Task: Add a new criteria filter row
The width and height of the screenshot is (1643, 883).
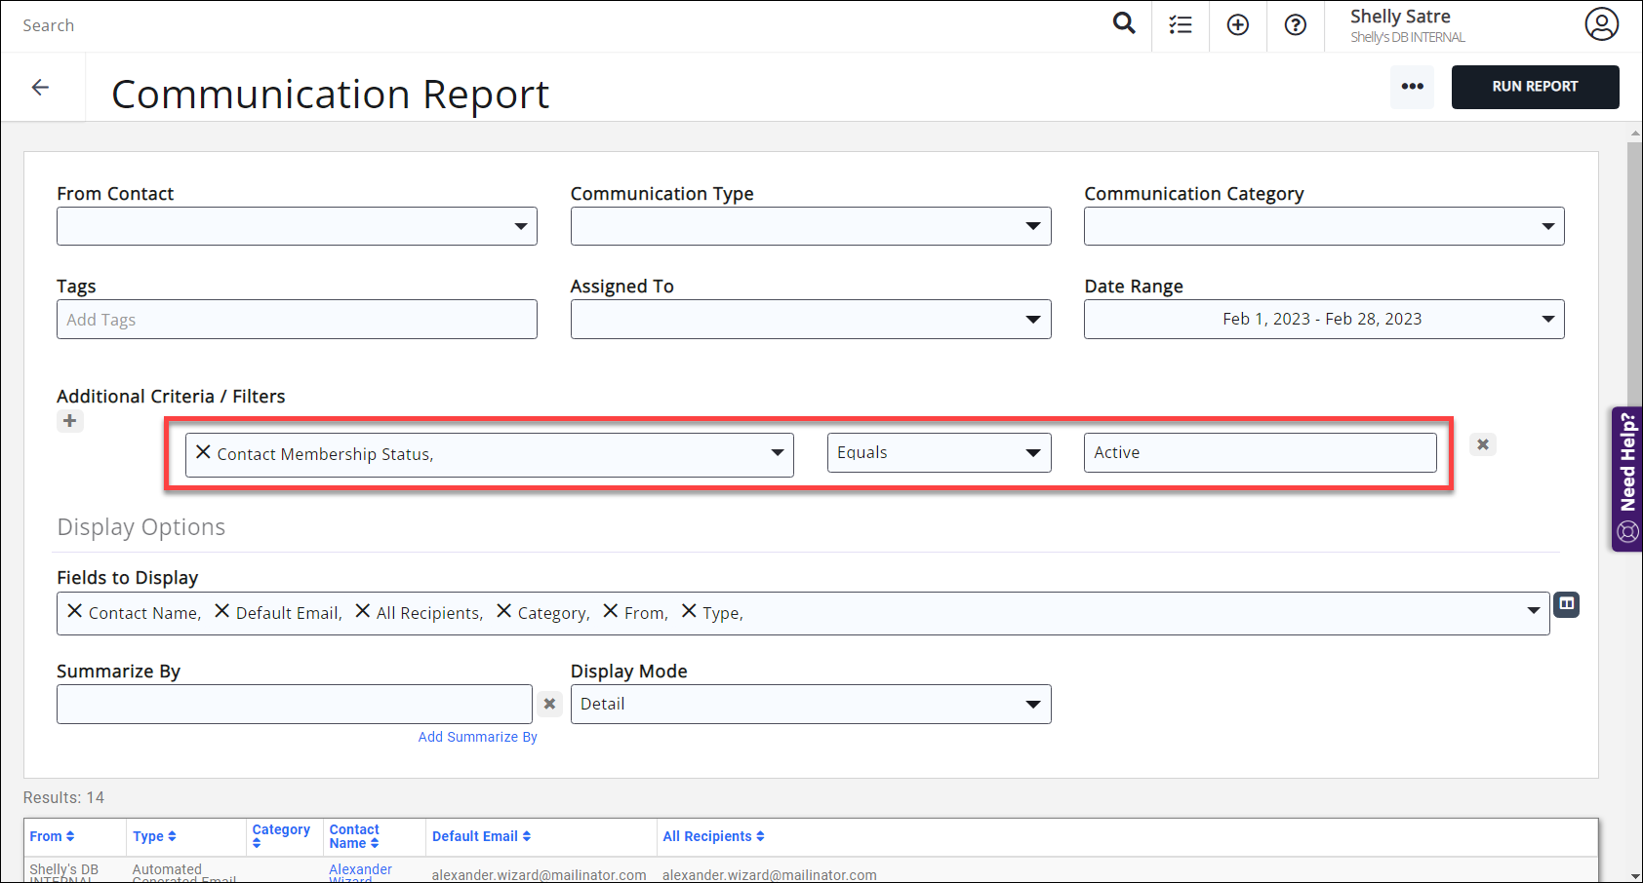Action: tap(69, 421)
